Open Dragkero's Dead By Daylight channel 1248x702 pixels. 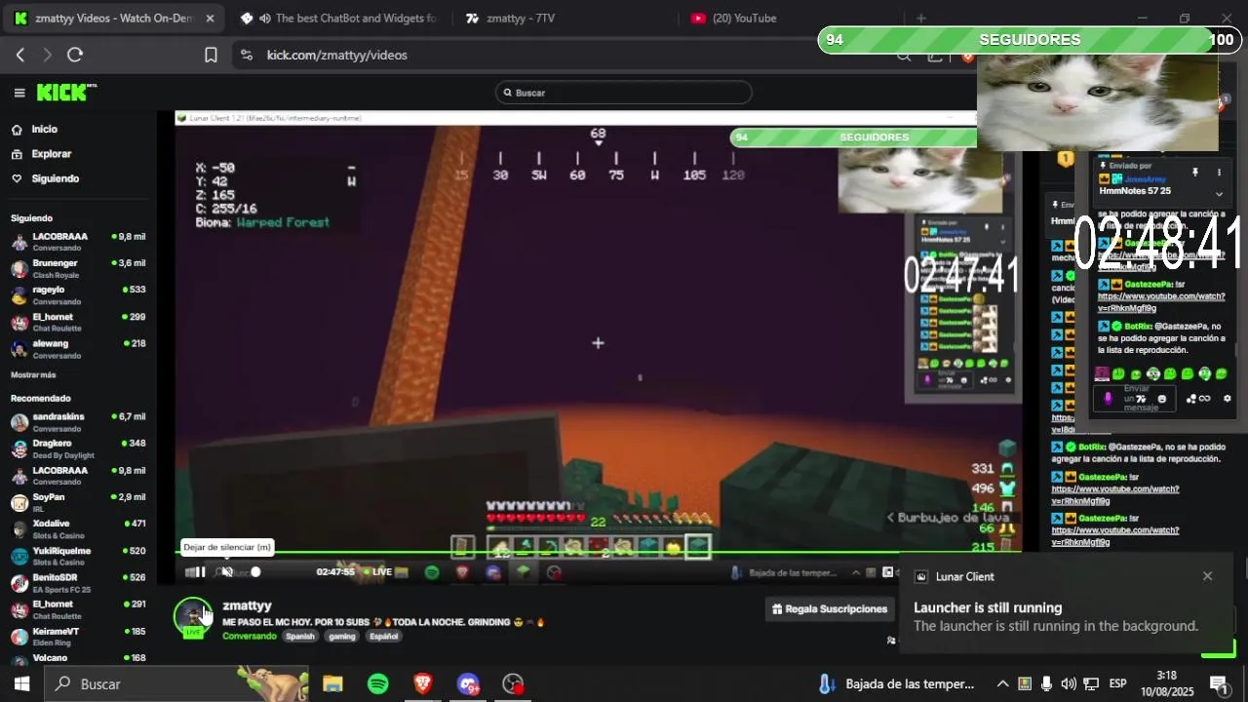click(x=78, y=448)
